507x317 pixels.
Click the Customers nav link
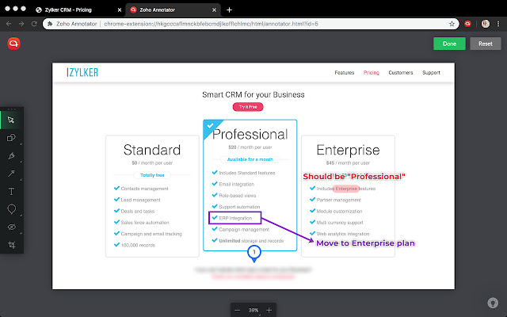click(x=401, y=72)
